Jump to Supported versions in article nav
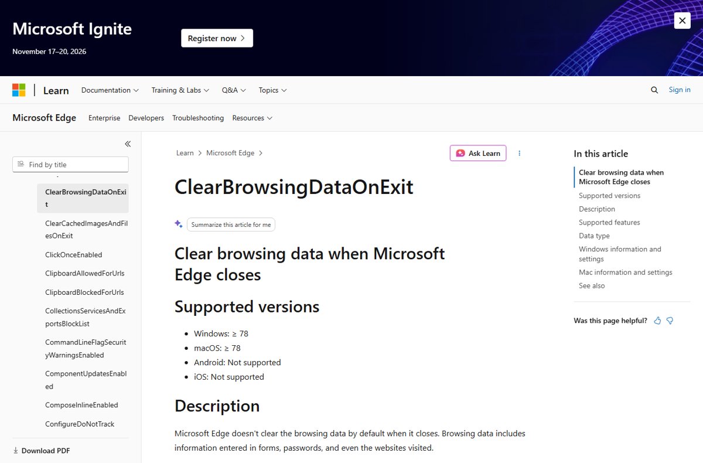 coord(609,196)
